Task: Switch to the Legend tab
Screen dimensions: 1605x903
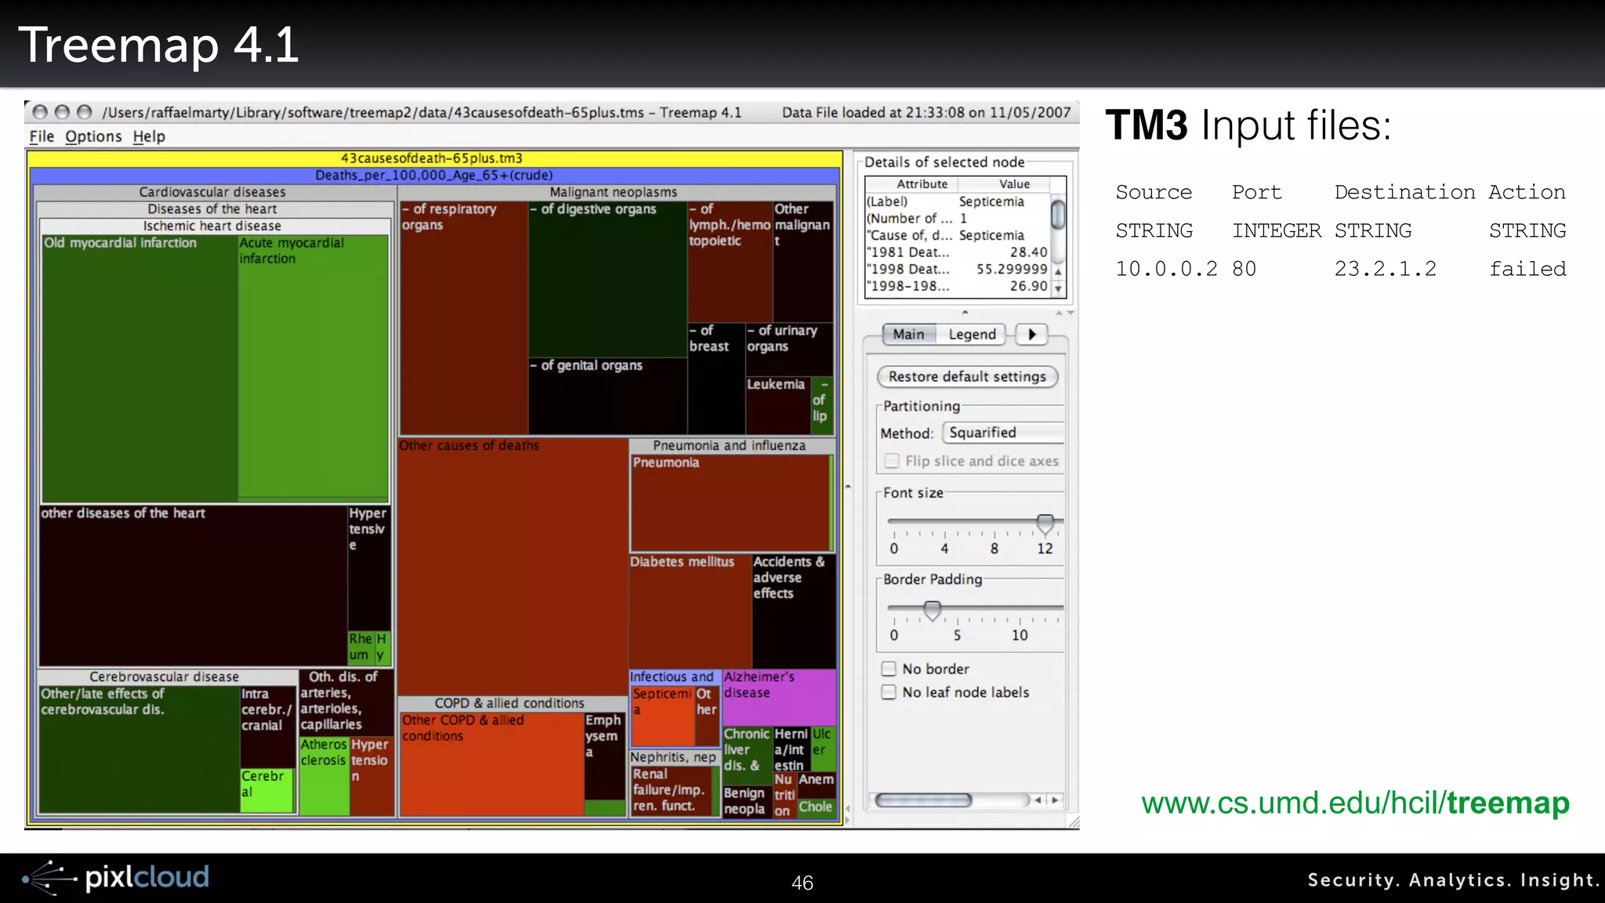Action: coord(972,335)
